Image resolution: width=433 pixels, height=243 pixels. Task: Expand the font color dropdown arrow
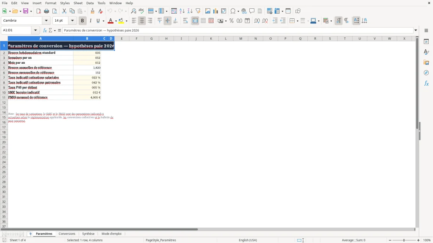[x=116, y=21]
